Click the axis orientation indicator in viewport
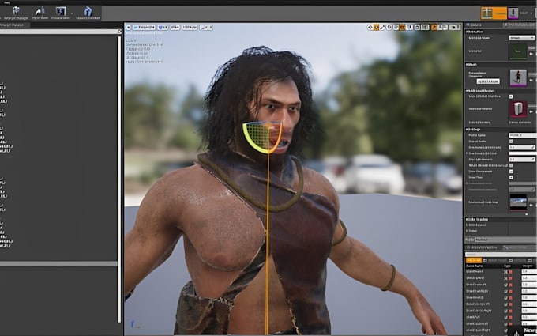The width and height of the screenshot is (537, 336). click(135, 324)
